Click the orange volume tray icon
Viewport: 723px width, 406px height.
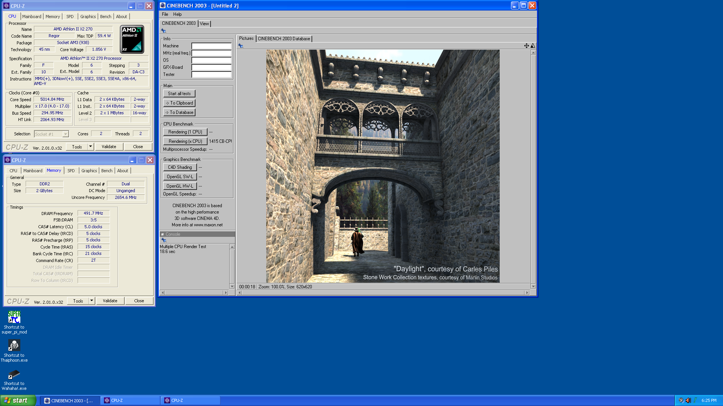coord(688,400)
